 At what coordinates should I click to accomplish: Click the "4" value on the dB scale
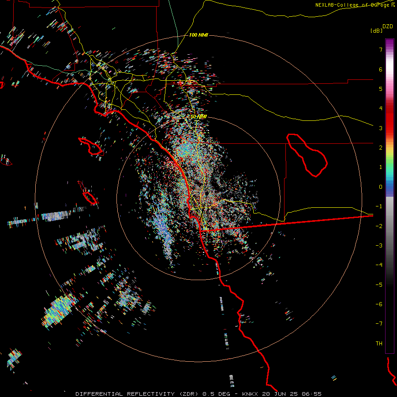tap(381, 109)
